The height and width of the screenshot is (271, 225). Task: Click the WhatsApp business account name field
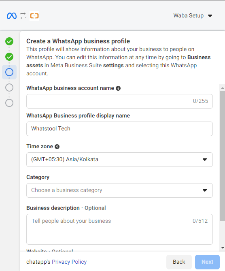pos(119,101)
